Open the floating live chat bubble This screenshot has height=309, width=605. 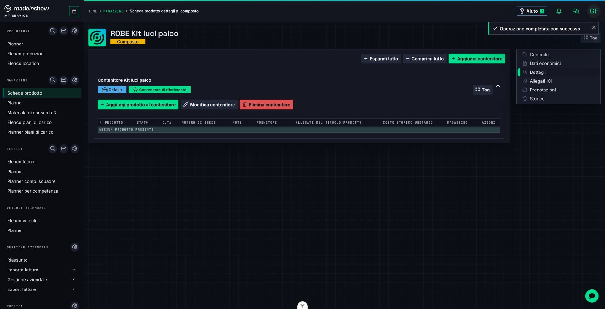pos(592,296)
